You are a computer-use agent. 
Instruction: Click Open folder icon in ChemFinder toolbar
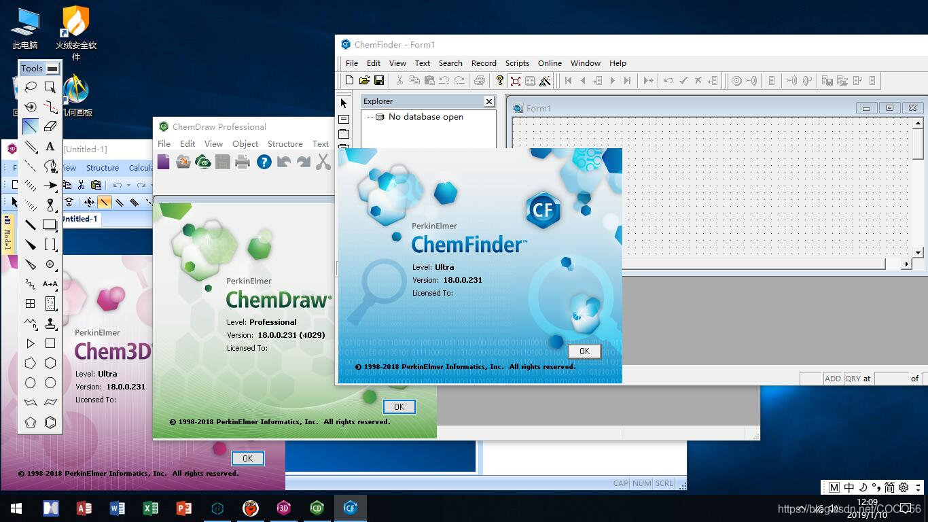[364, 81]
